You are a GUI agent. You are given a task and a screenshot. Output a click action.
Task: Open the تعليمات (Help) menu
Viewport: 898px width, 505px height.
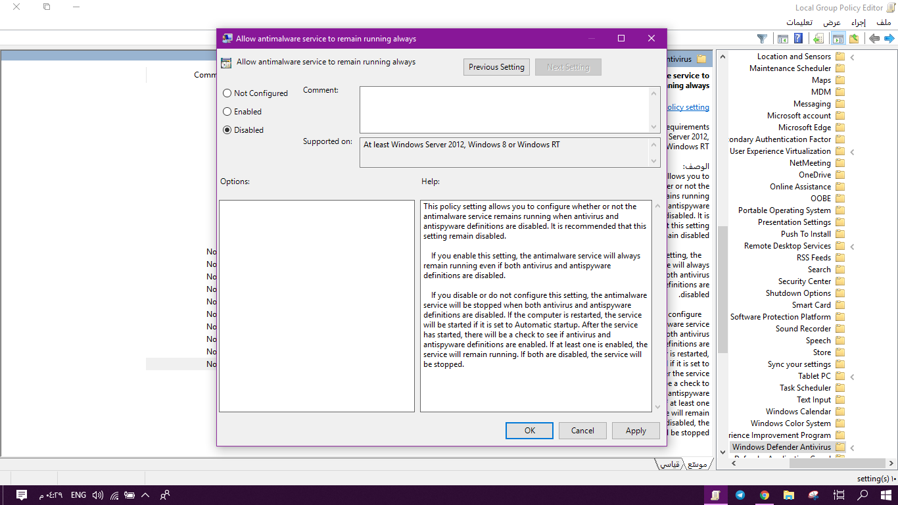coord(798,22)
